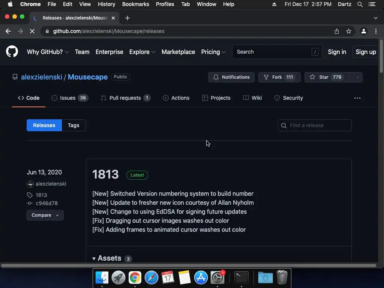This screenshot has width=384, height=288.
Task: Open Chrome three-dot menu
Action: coord(376,31)
